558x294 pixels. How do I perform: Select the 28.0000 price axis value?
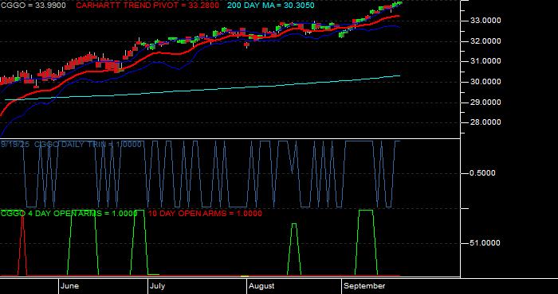485,122
